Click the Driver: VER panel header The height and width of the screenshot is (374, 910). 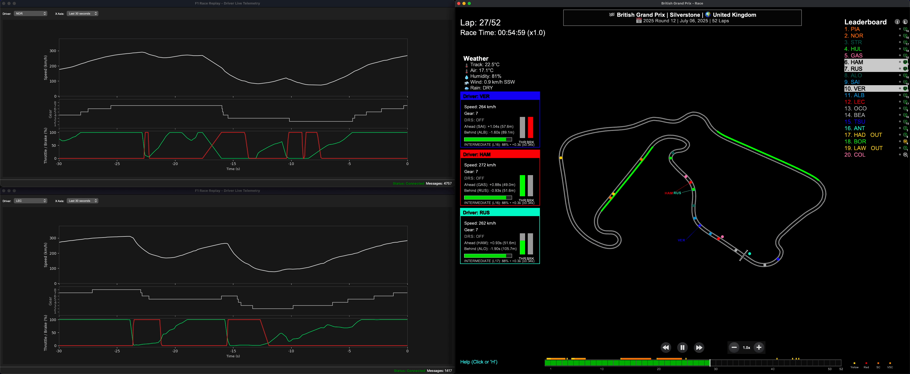(x=500, y=96)
